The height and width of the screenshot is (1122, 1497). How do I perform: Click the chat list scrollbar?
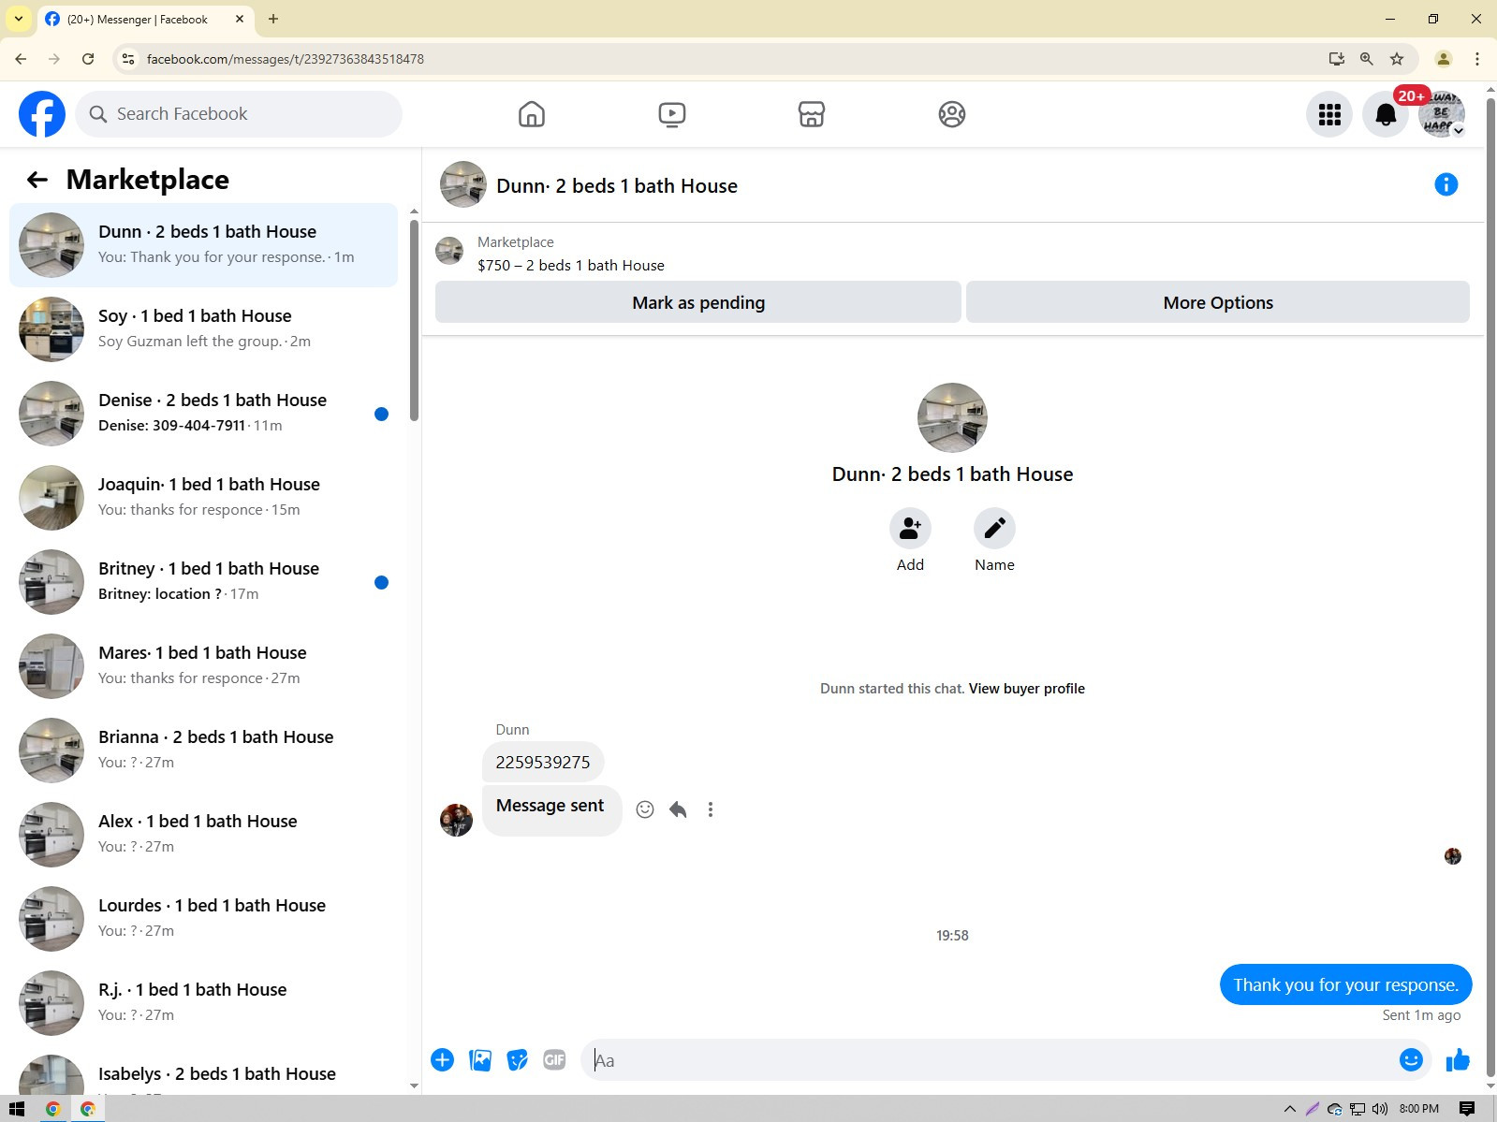point(414,321)
